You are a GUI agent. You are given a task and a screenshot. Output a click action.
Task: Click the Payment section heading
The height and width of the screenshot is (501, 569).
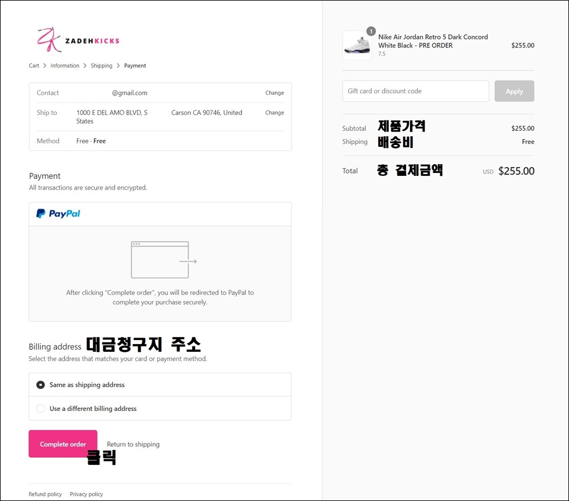click(x=44, y=176)
